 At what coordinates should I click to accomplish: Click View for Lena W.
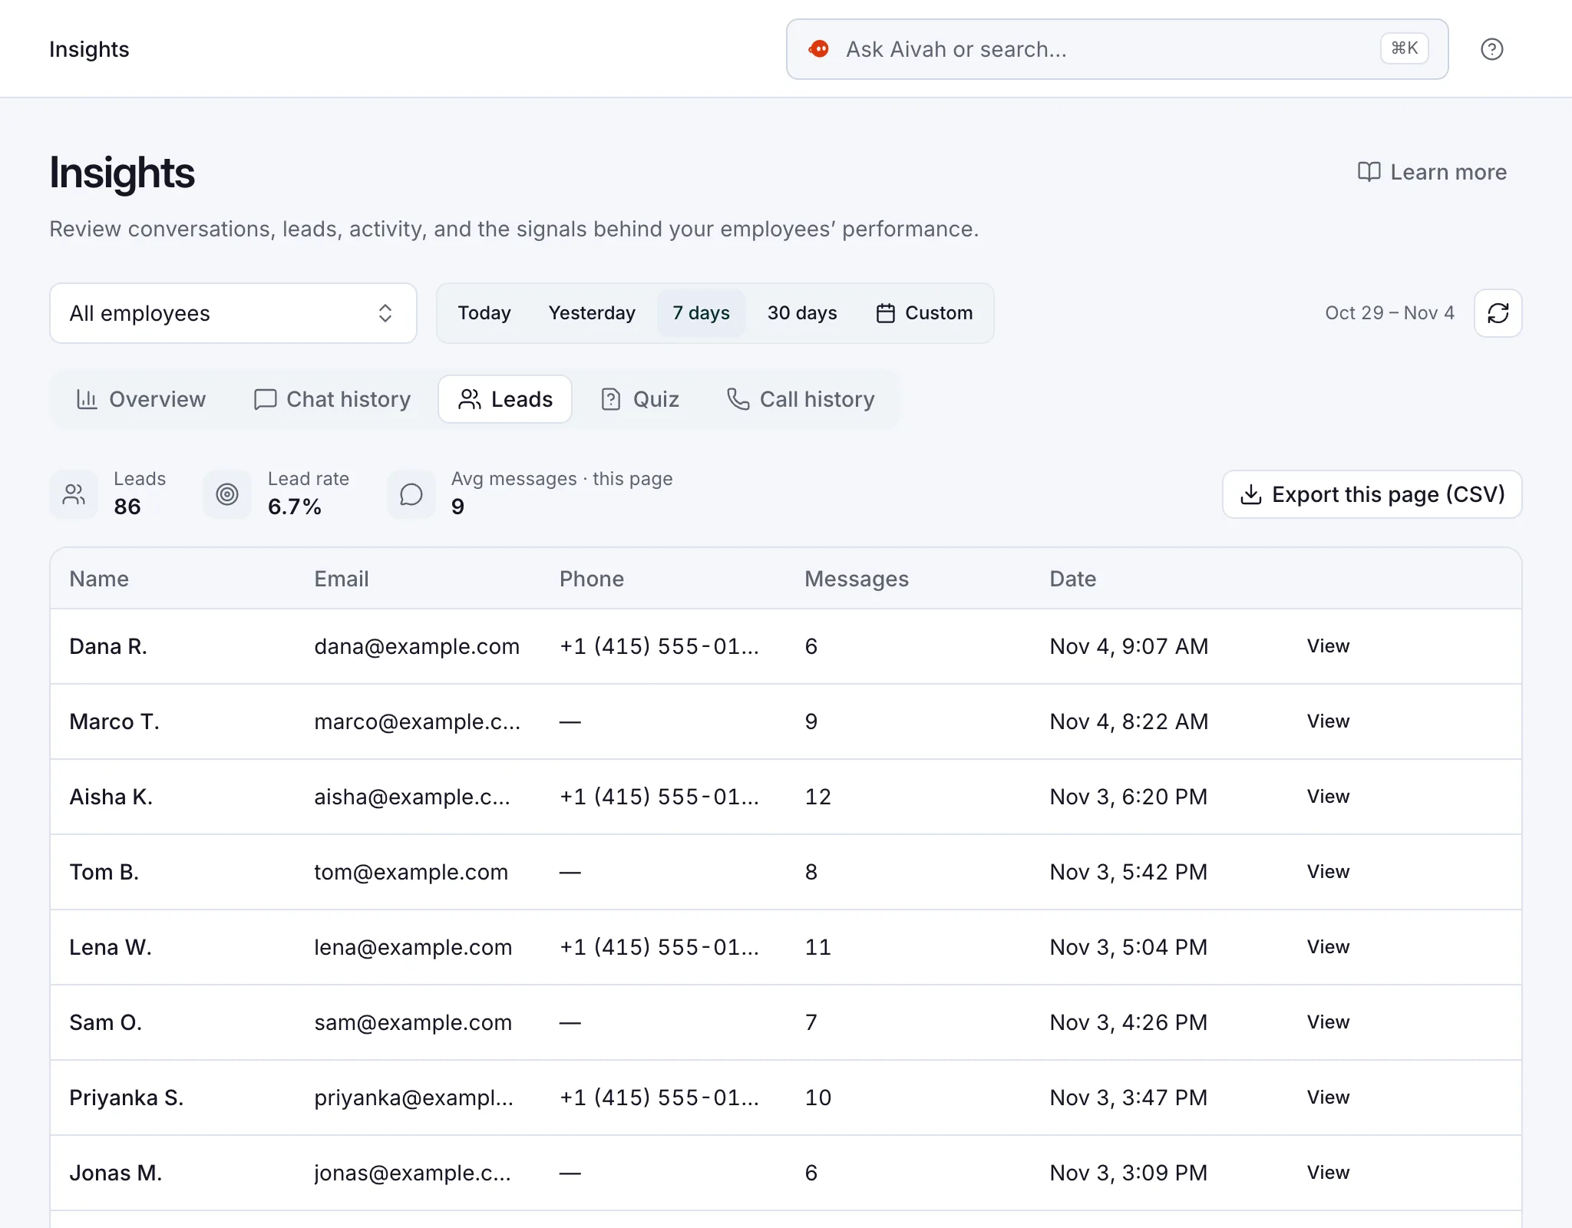pos(1328,947)
